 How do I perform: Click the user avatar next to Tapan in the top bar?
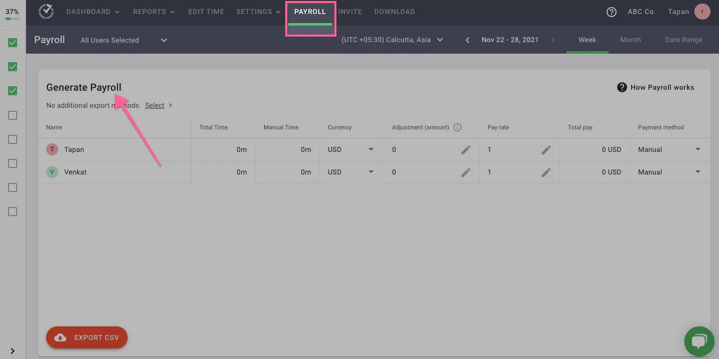pos(702,12)
